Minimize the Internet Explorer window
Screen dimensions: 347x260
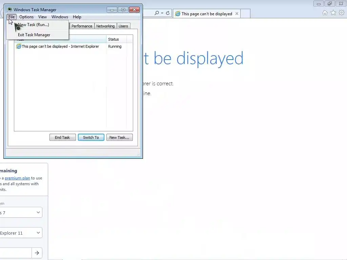[319, 4]
